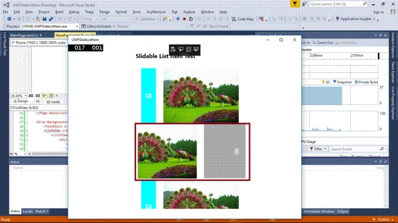Image resolution: width=398 pixels, height=223 pixels.
Task: Switch to the XAML pane button
Action: 53,102
